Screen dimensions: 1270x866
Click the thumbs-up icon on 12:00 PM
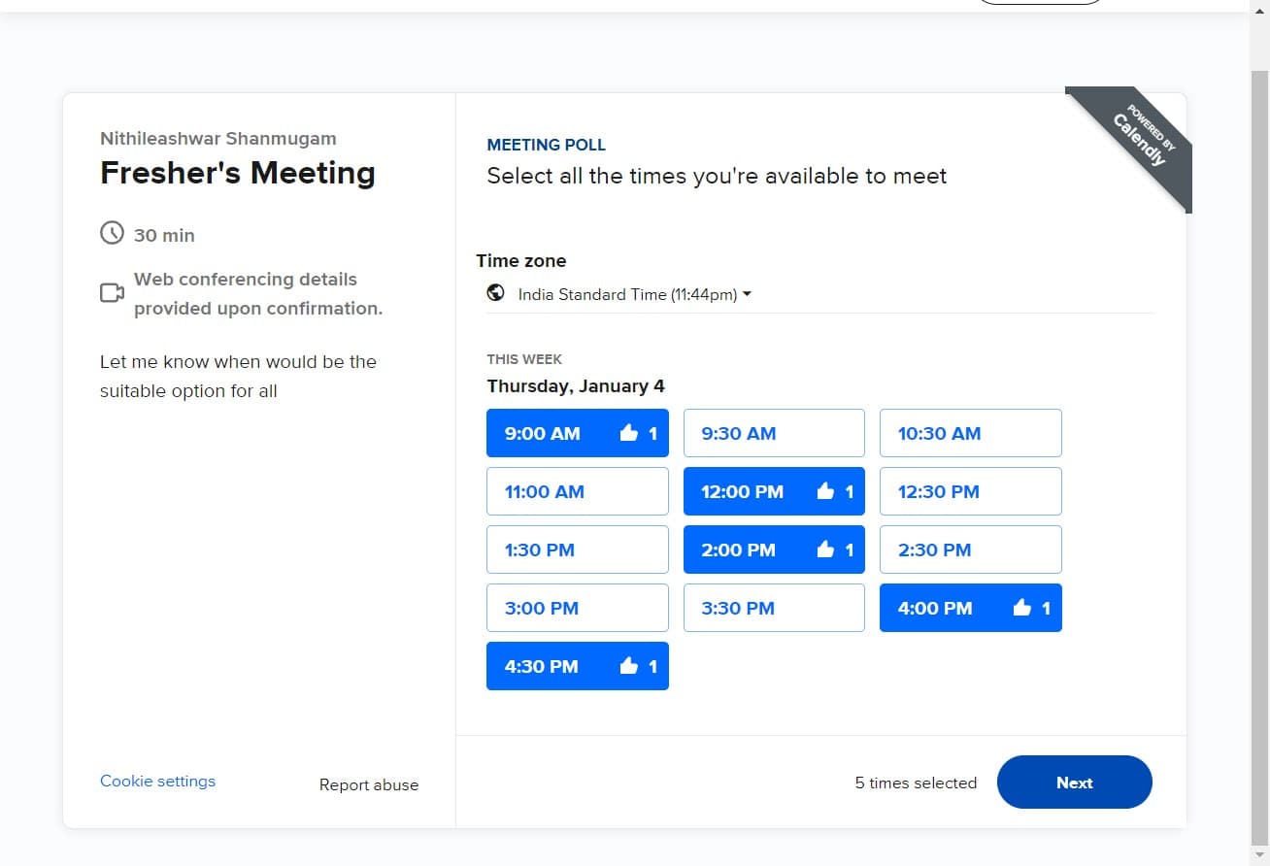(x=825, y=491)
